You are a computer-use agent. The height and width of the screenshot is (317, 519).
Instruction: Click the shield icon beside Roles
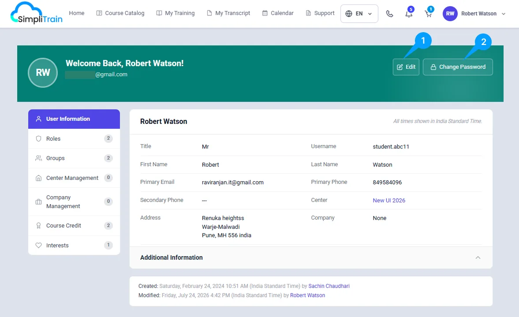tap(39, 138)
